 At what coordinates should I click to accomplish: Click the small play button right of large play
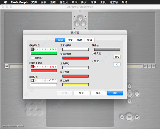click(x=137, y=94)
